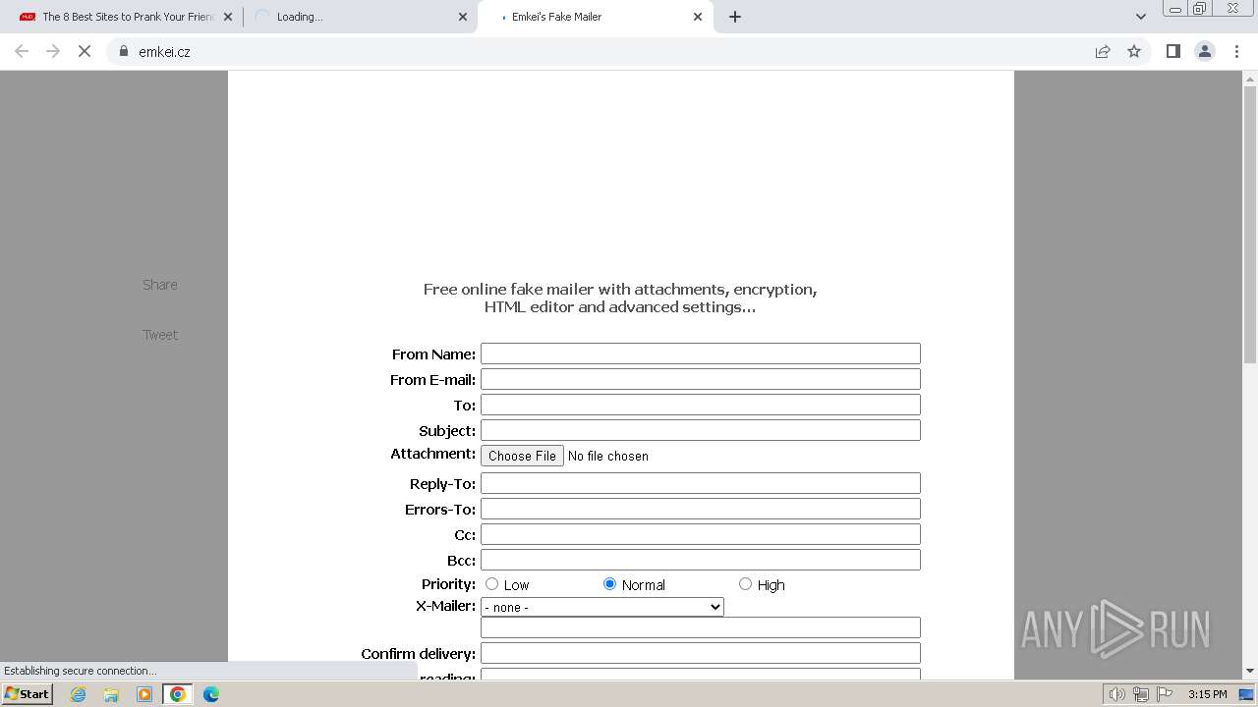The image size is (1258, 707).
Task: Click the From E-mail input field
Action: tap(701, 379)
